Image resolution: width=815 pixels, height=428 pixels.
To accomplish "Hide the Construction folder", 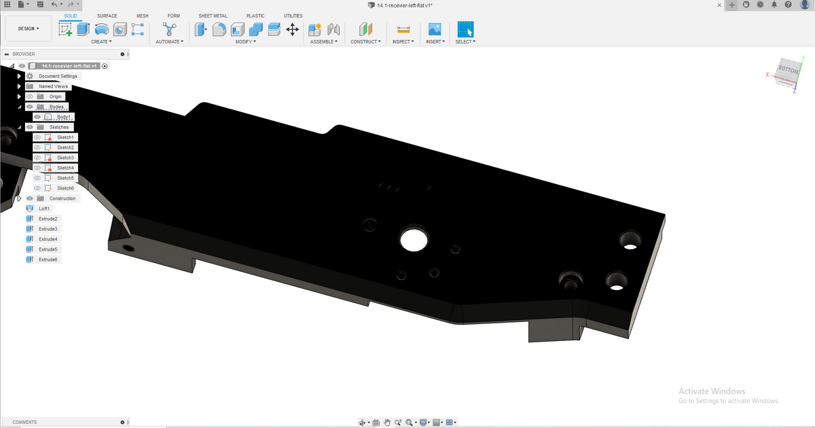I will [x=29, y=198].
